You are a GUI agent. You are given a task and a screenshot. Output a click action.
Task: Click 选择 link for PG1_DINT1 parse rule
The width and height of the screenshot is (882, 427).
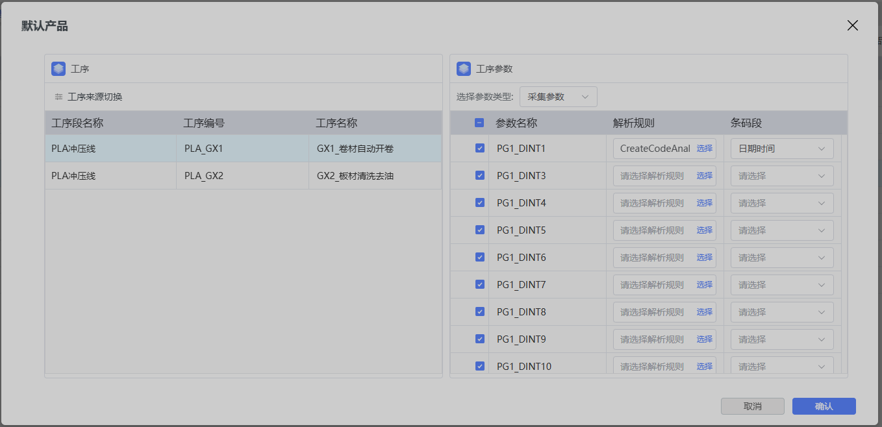pos(704,149)
